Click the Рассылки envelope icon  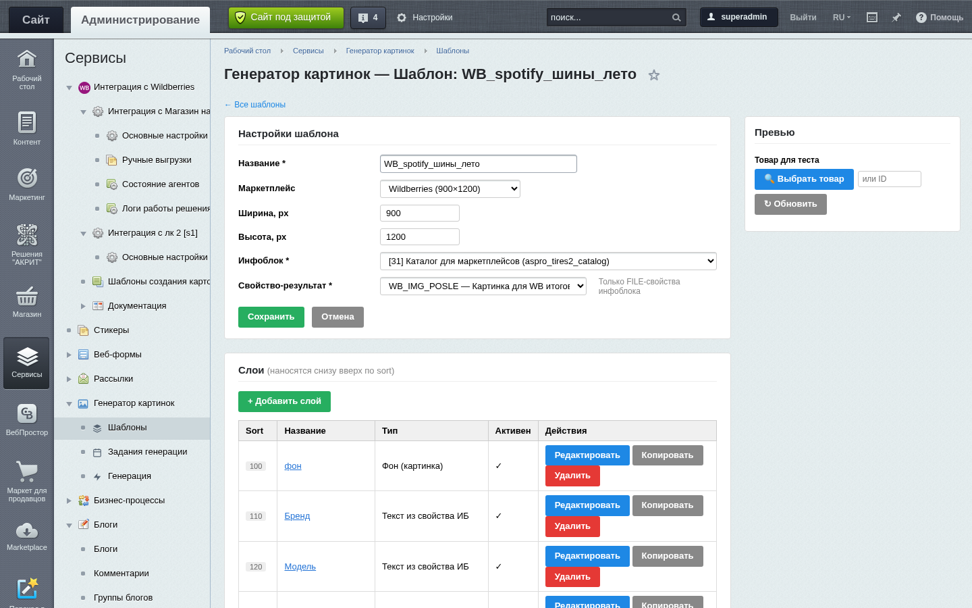(x=84, y=379)
